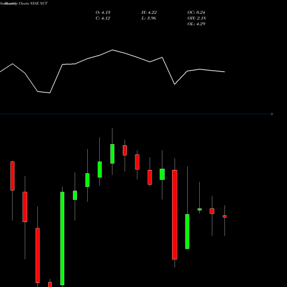Click the 'OH: 2.18' value
Screen dimensions: 287x287
click(196, 18)
